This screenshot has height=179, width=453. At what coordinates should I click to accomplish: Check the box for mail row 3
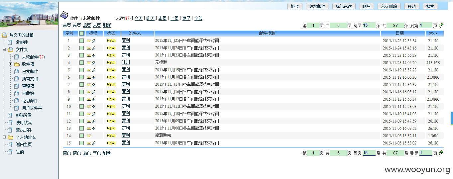(81, 55)
